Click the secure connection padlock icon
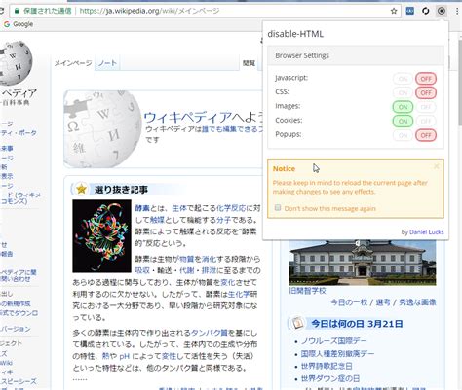Image resolution: width=462 pixels, height=390 pixels. pyautogui.click(x=17, y=11)
